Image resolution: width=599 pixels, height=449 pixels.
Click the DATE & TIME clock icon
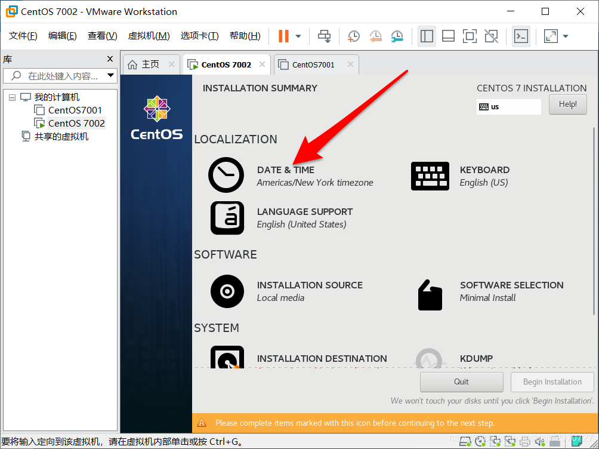226,175
